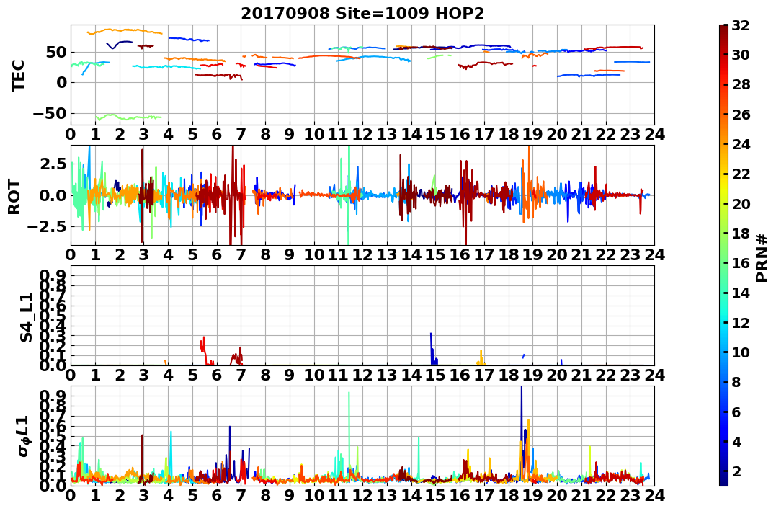Image resolution: width=776 pixels, height=511 pixels.
Task: Click colorbar tick label 24
Action: (741, 144)
